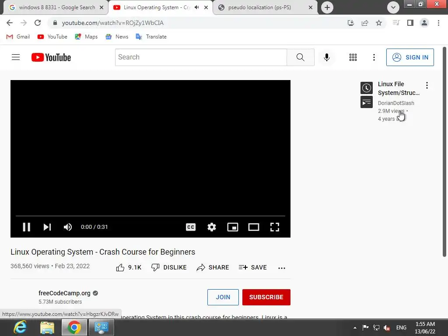The height and width of the screenshot is (336, 448).
Task: Like the video with thumbs up
Action: [129, 267]
